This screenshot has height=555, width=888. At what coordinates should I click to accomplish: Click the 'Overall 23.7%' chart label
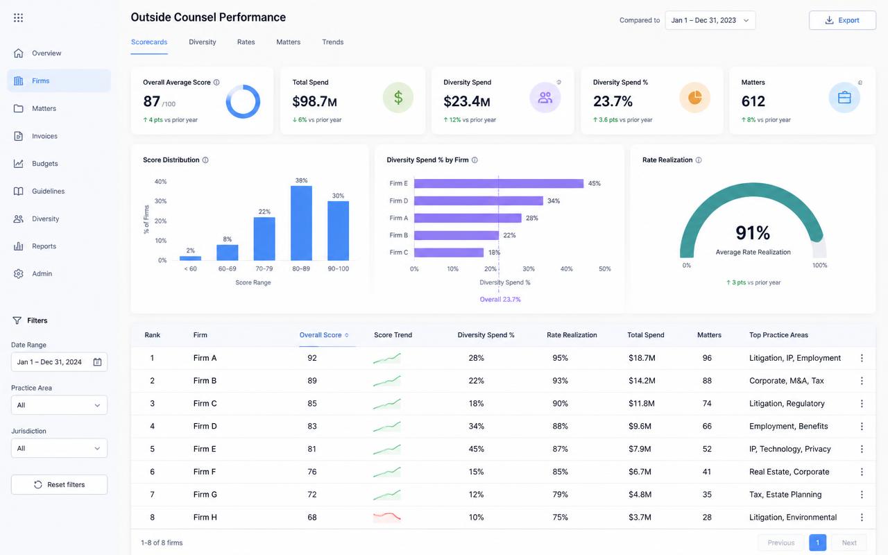(500, 300)
